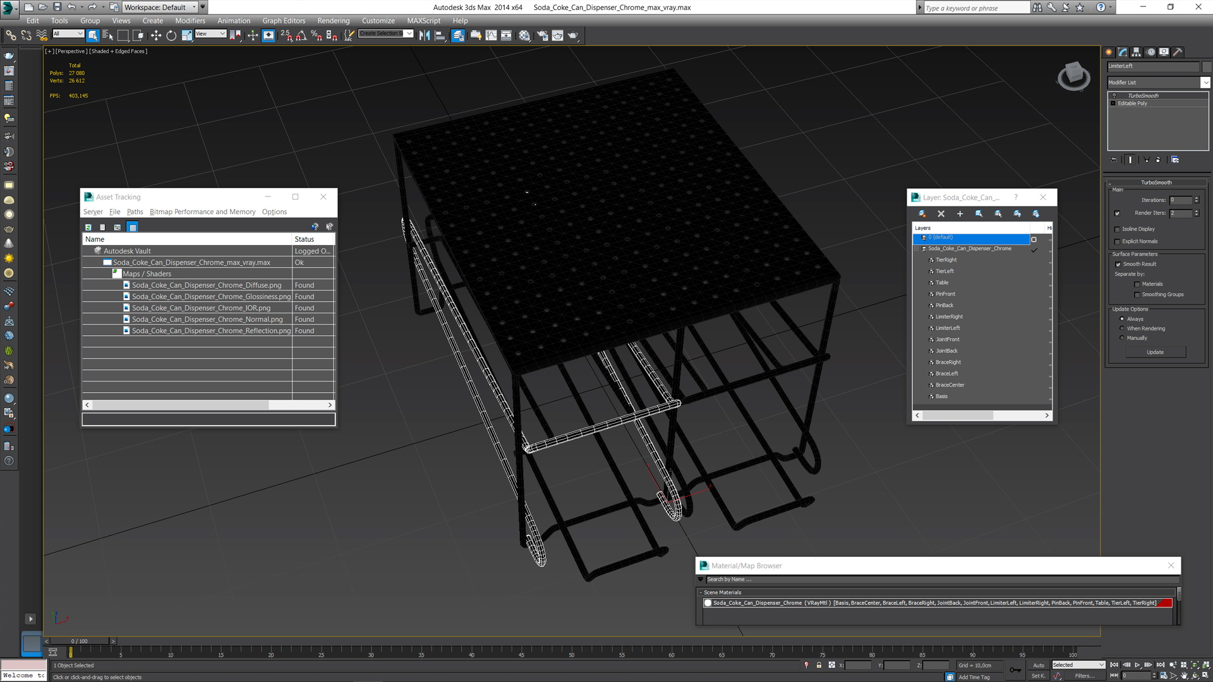Click Delete layer X icon
1213x682 pixels.
pos(941,214)
